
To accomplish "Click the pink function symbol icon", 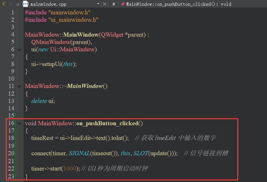I will click(123, 4).
